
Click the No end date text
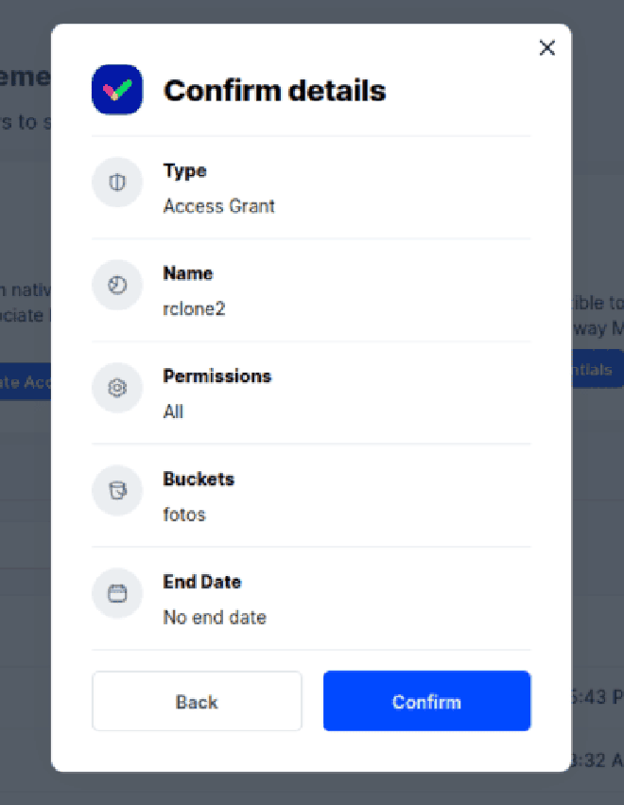(215, 617)
